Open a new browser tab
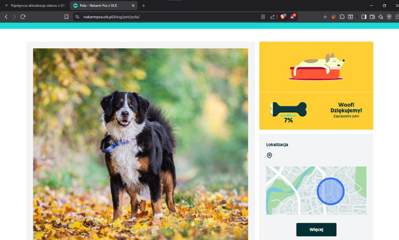Viewport: 399px width, 240px height. coord(144,6)
